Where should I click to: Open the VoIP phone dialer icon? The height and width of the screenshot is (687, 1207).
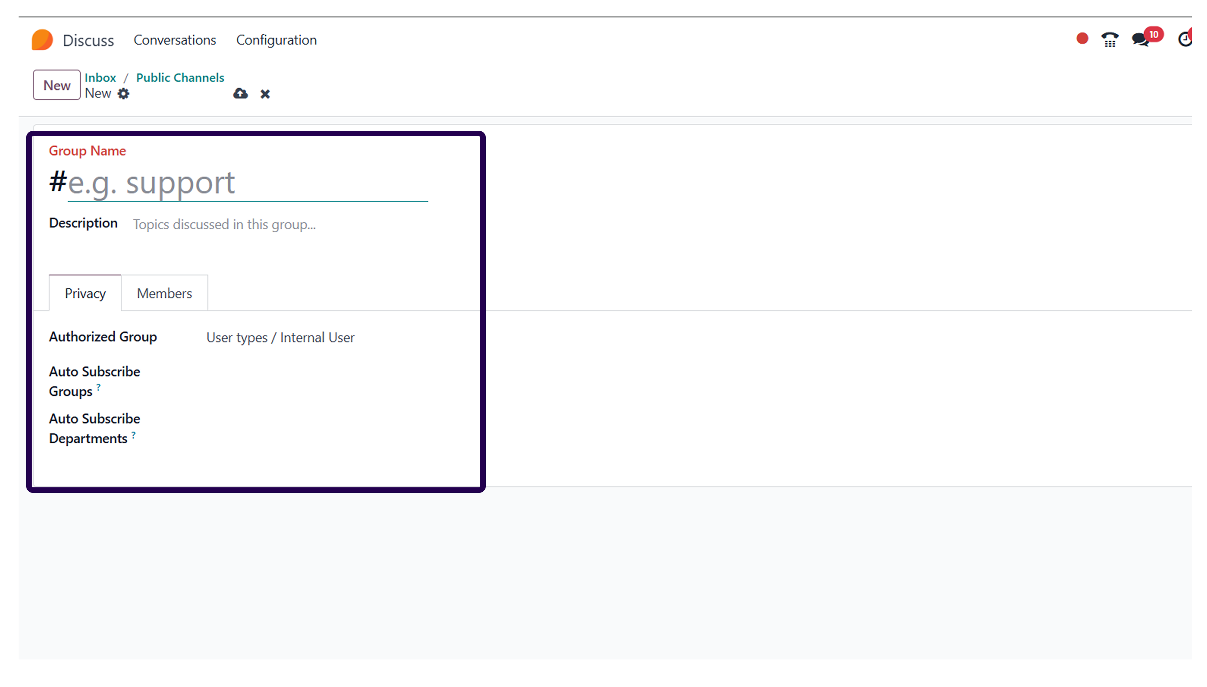1110,40
